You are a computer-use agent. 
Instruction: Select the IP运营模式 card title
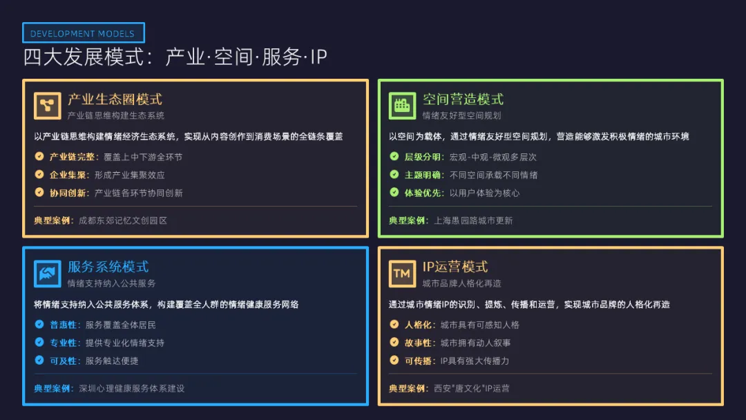pos(455,267)
